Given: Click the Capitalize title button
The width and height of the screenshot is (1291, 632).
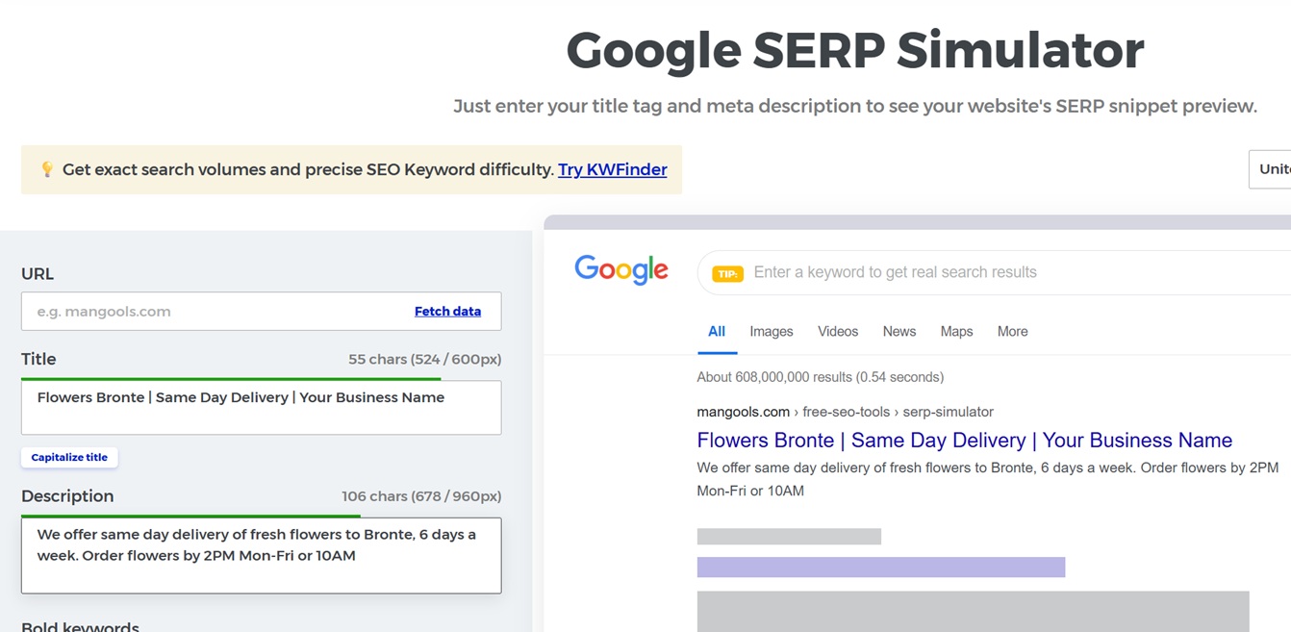Looking at the screenshot, I should [x=69, y=457].
